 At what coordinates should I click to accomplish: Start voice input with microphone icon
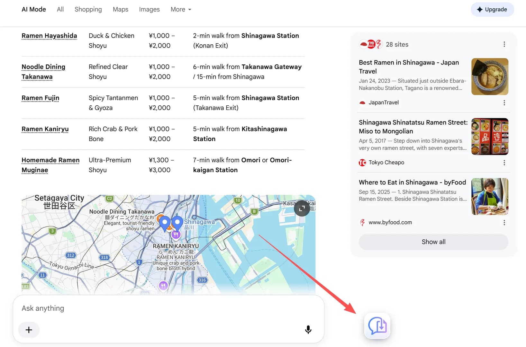308,330
